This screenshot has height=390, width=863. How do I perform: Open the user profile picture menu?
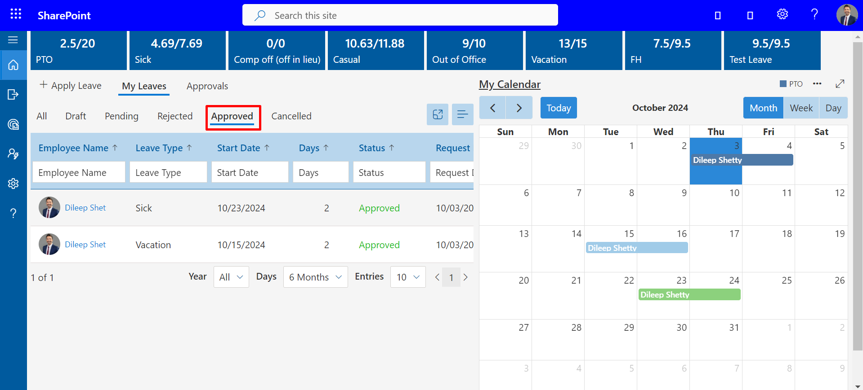pyautogui.click(x=847, y=15)
